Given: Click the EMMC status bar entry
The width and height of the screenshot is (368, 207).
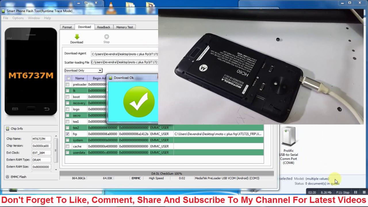Looking at the screenshot, I should point(136,178).
